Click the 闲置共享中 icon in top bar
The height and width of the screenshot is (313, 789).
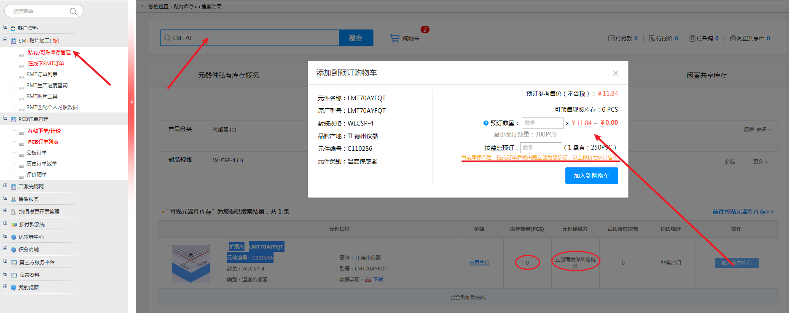tap(733, 38)
